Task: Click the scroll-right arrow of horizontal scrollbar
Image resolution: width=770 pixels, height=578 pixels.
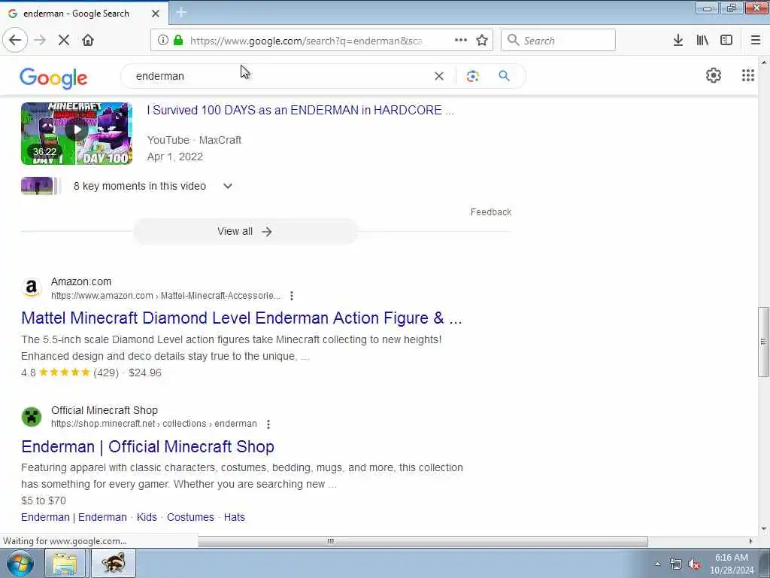Action: [x=750, y=542]
